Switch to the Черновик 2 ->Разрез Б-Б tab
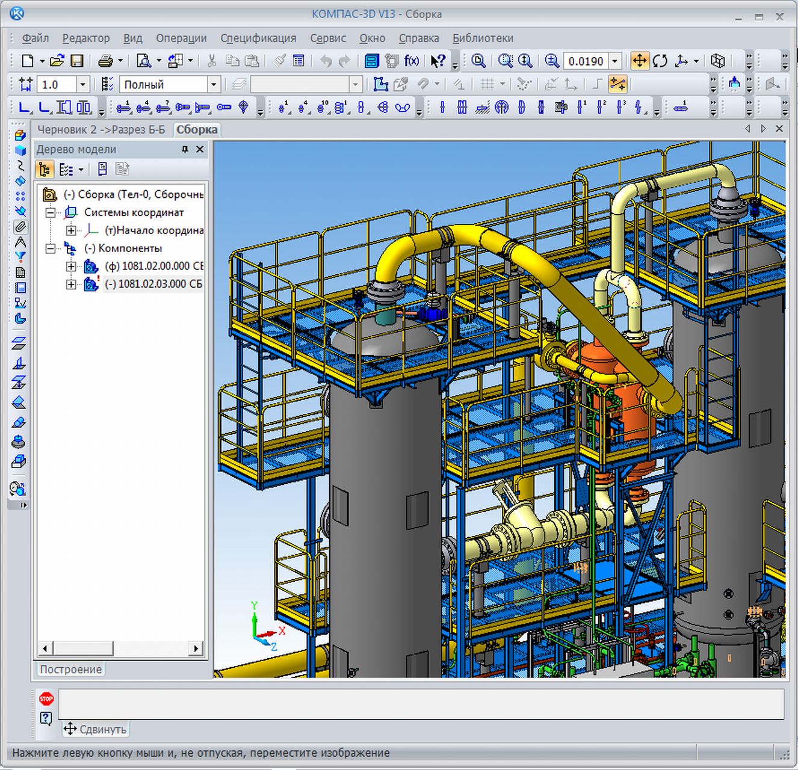This screenshot has width=798, height=770. 101,129
